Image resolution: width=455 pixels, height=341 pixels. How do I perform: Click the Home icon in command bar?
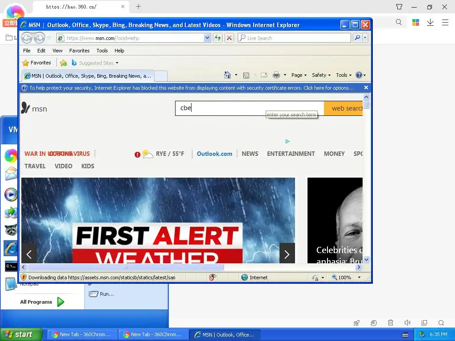coord(227,75)
